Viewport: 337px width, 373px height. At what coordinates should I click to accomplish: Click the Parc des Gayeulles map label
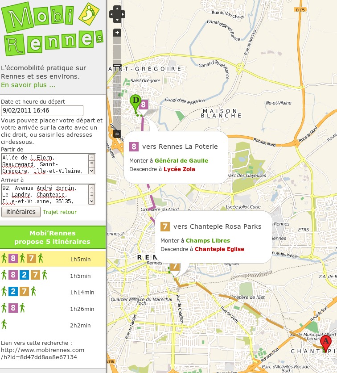pyautogui.click(x=247, y=175)
